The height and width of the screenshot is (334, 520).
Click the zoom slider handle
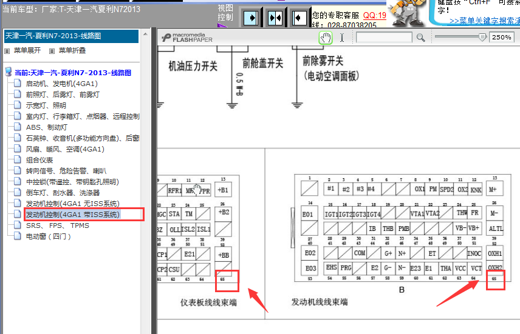coord(482,37)
